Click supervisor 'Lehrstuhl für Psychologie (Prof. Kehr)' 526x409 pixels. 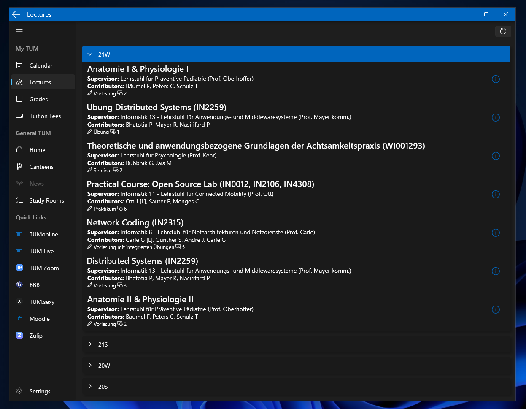click(x=168, y=155)
